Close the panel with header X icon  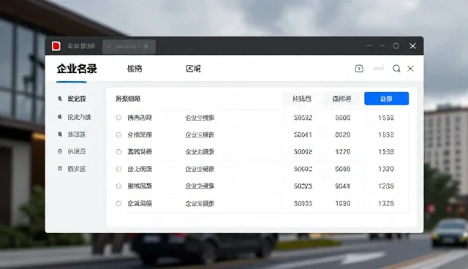(x=410, y=69)
